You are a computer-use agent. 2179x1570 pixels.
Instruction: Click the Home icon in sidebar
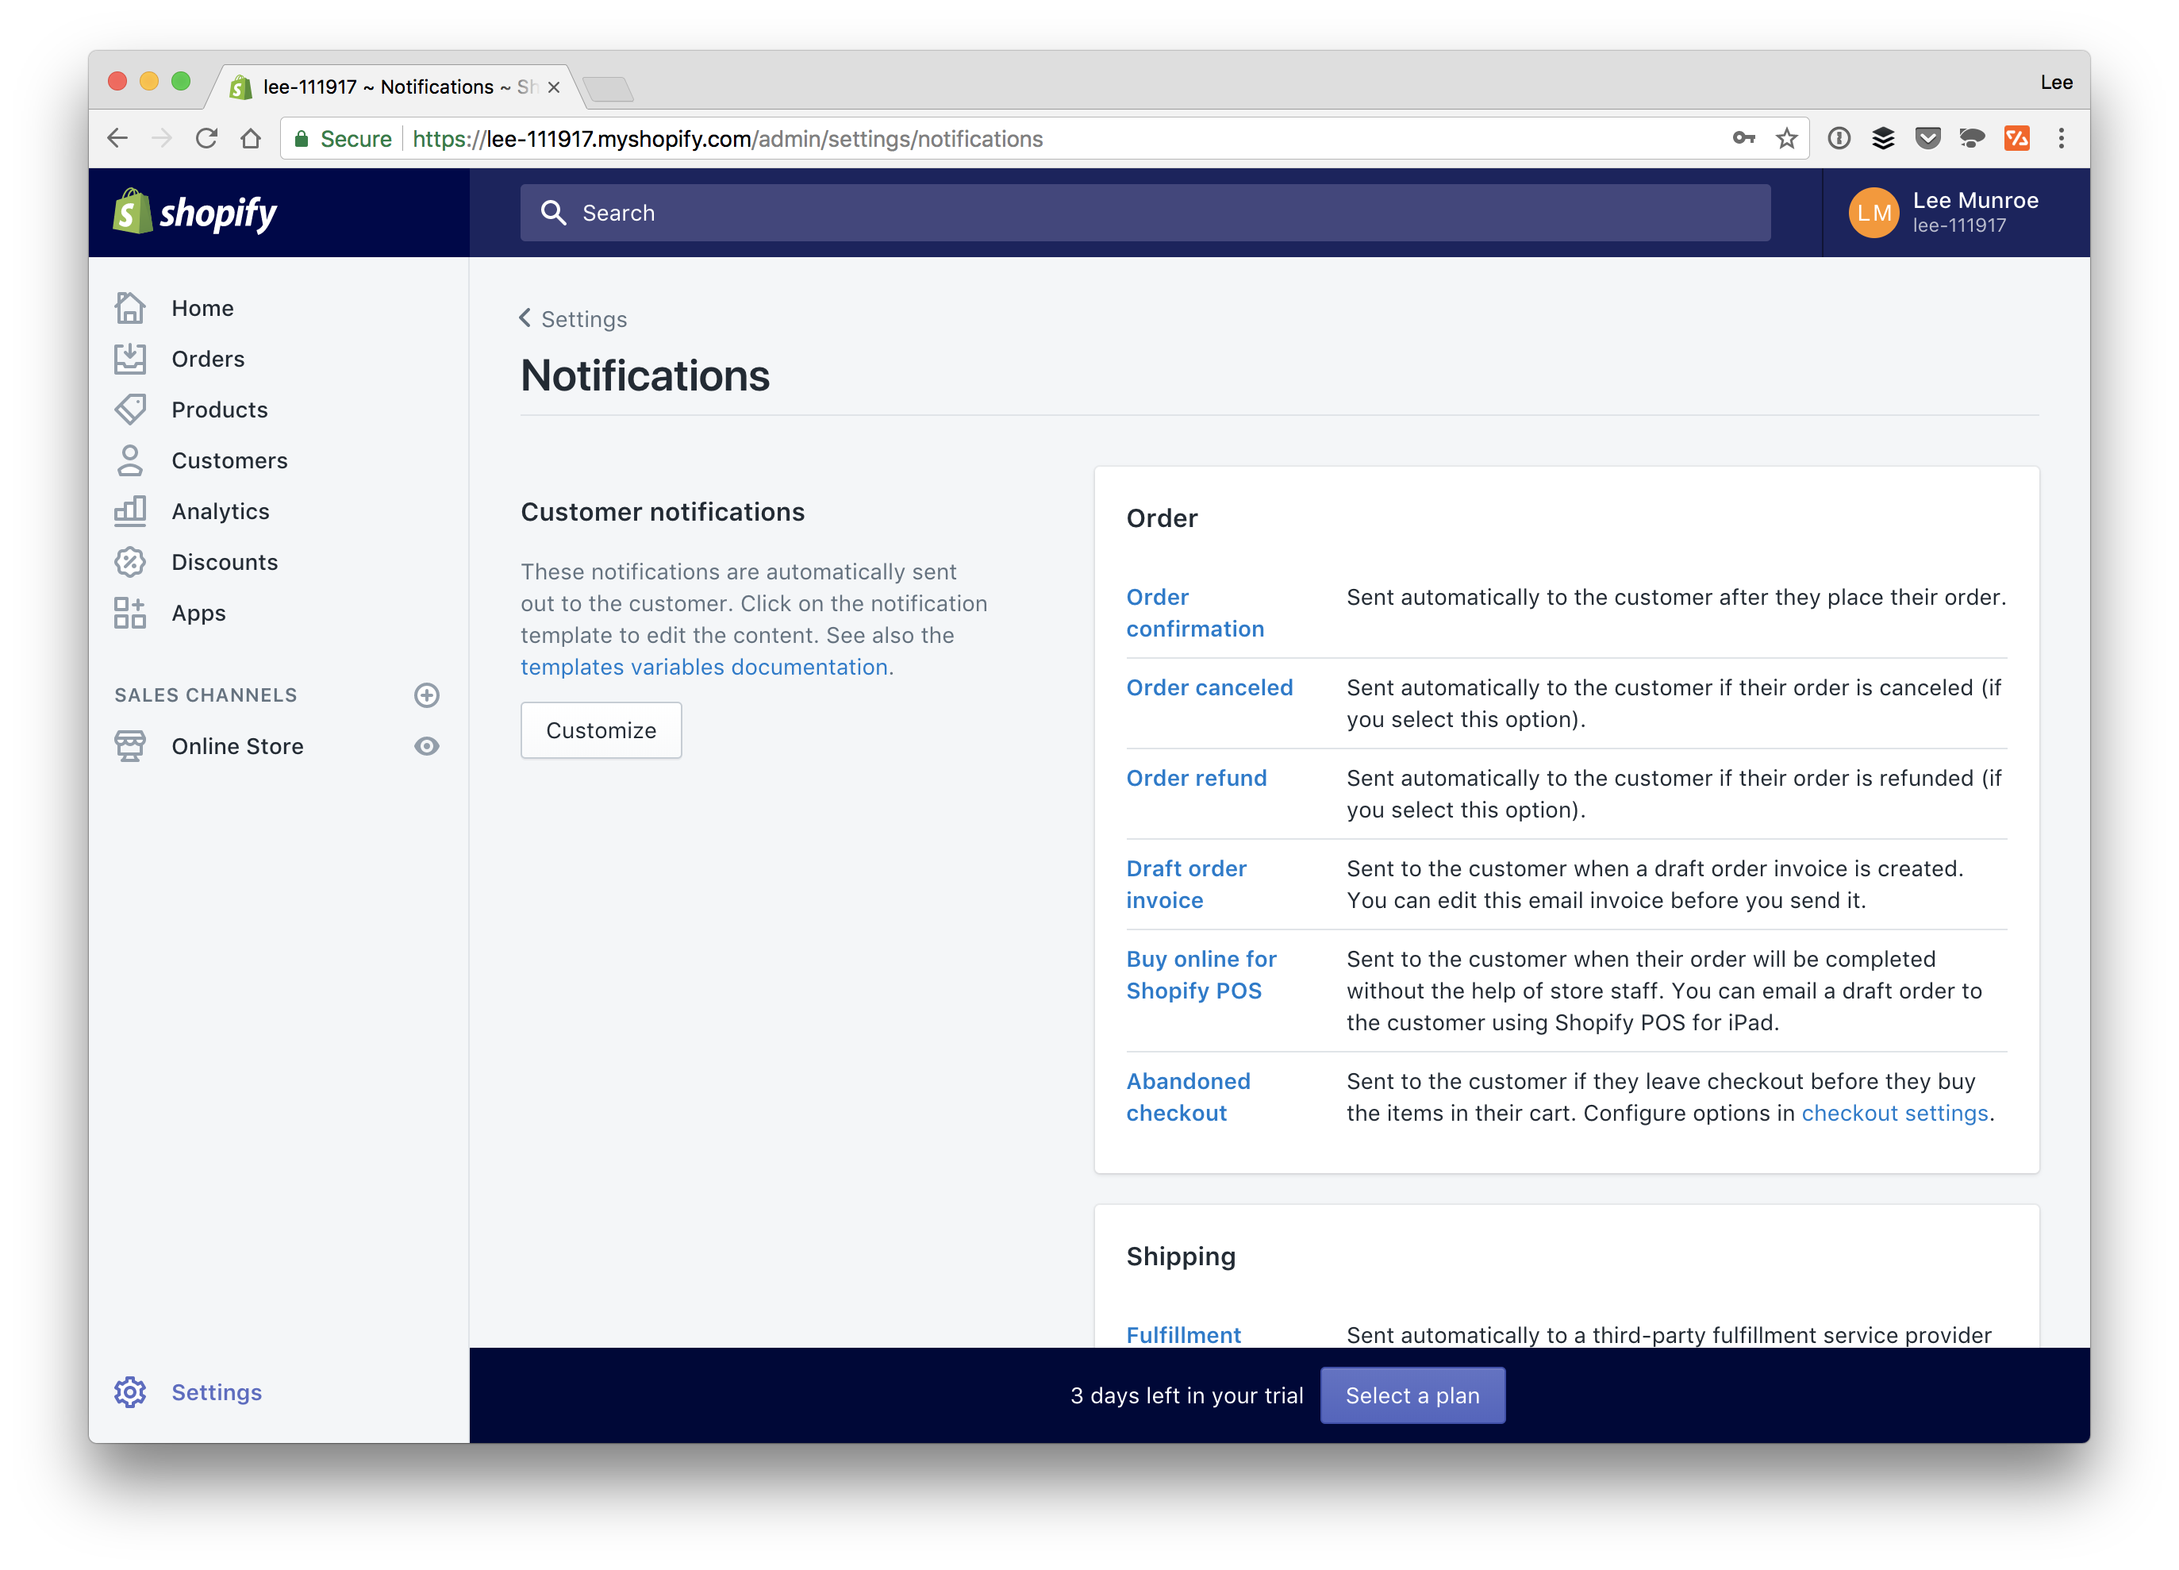click(x=130, y=306)
